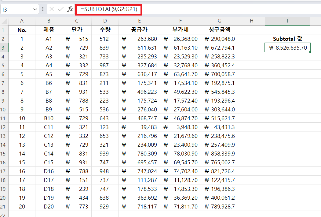Click VAT cell 3,948.30
321x217 pixels.
pyautogui.click(x=181, y=127)
